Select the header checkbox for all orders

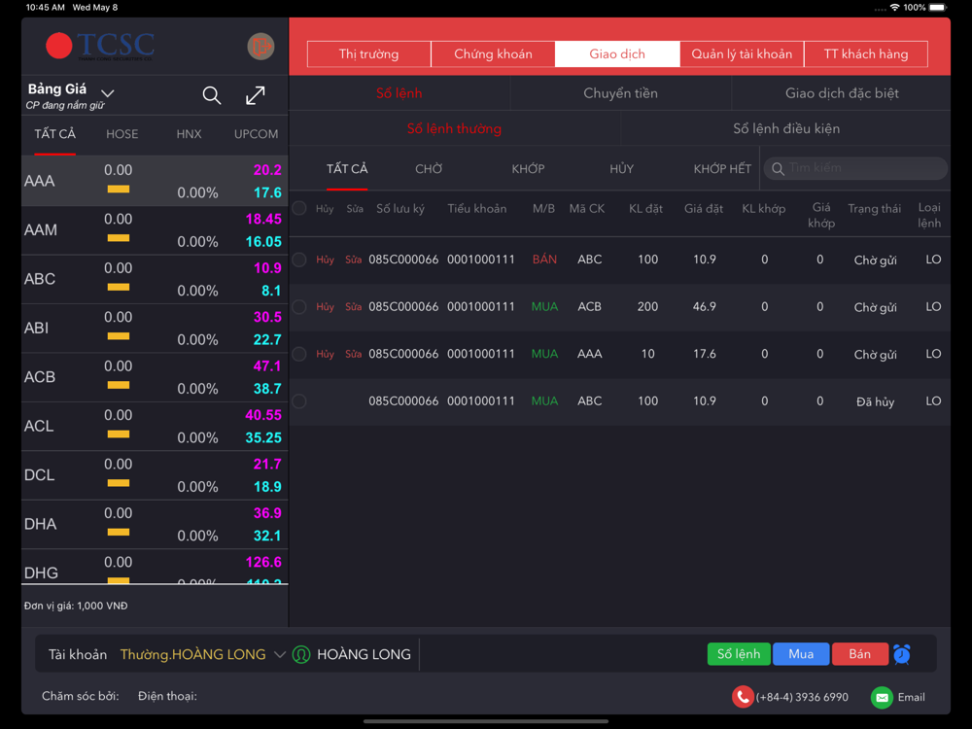coord(299,208)
